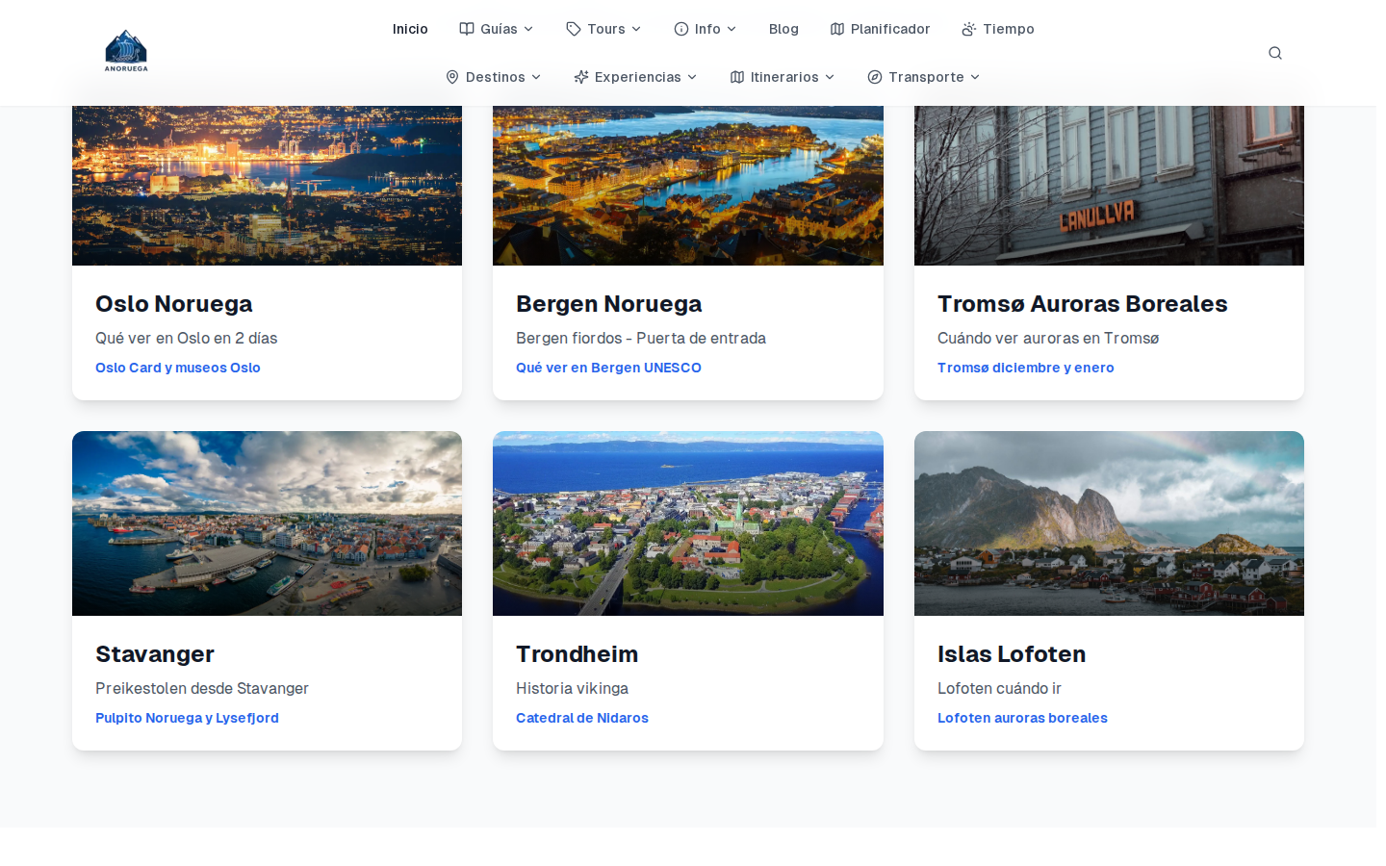Click the map icon beside Itinerarios
1386x866 pixels.
[x=738, y=76]
